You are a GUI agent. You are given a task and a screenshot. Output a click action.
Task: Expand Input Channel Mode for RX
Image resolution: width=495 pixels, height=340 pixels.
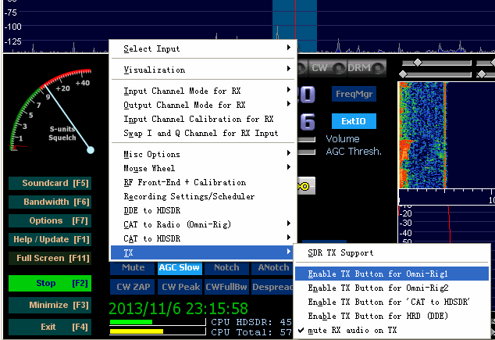coord(203,91)
